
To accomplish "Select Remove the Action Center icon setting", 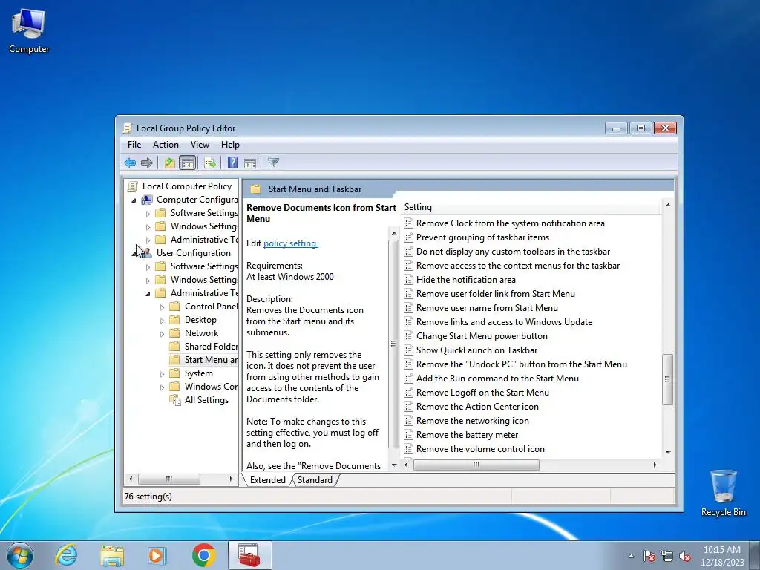I will 477,407.
